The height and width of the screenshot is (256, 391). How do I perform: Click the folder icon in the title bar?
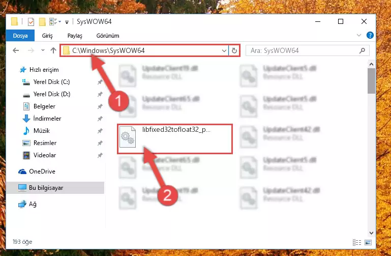(x=14, y=22)
